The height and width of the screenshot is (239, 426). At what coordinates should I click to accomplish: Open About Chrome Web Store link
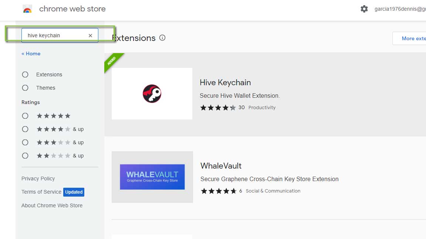click(52, 205)
